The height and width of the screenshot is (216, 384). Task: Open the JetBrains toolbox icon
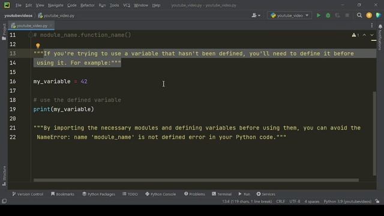[379, 16]
